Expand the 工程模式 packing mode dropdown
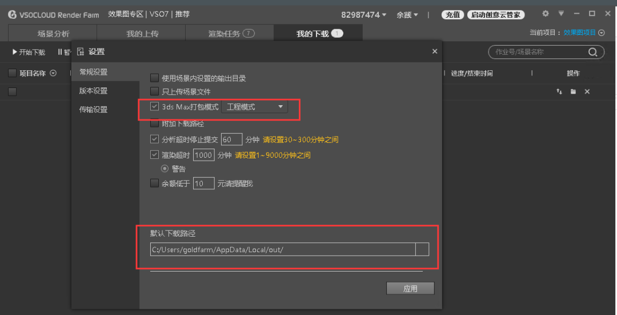Viewport: 617px width, 315px height. click(x=254, y=107)
